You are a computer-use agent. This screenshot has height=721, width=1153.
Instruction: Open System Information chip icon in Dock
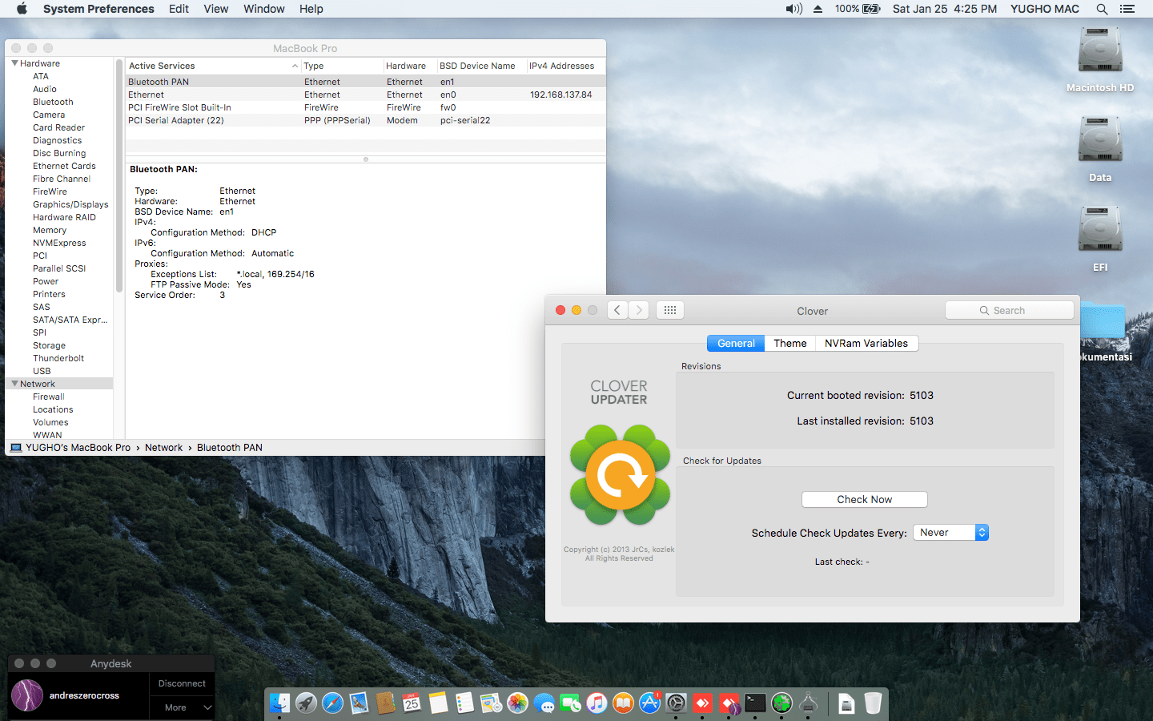[x=808, y=703]
